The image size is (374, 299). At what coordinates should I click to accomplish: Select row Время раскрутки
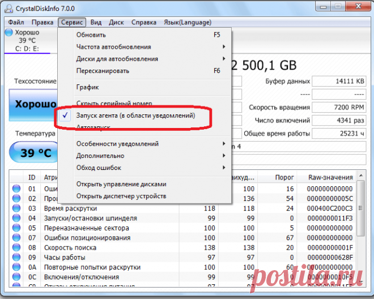pyautogui.click(x=183, y=208)
